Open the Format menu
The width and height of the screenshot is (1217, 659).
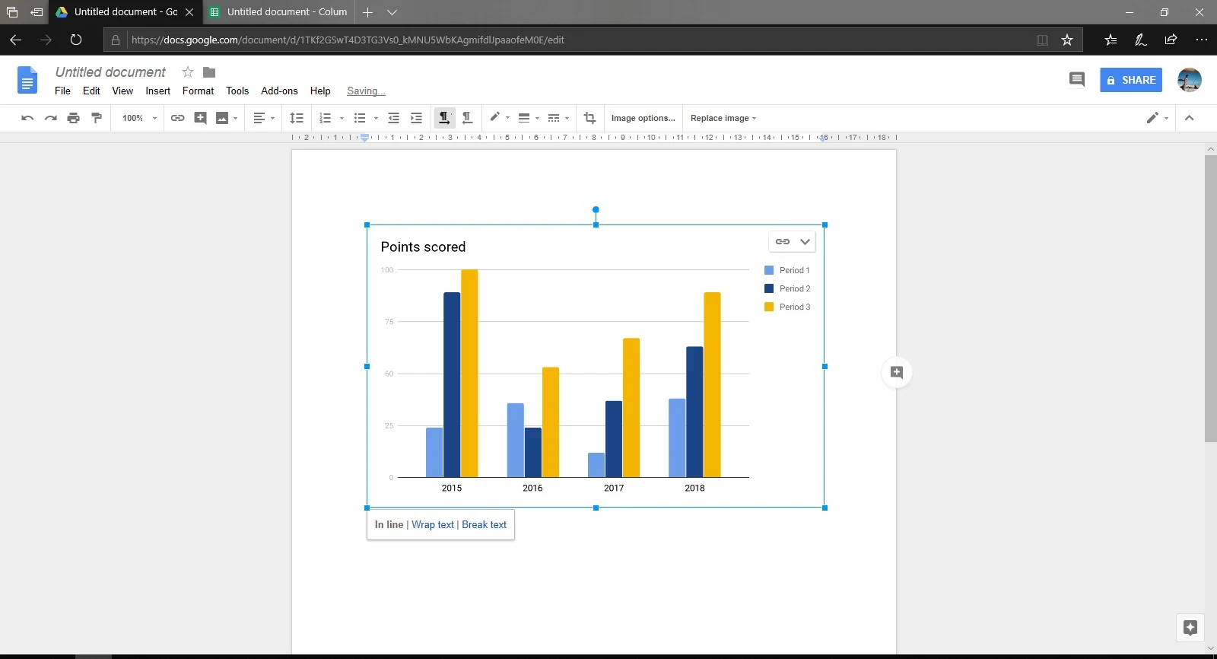click(x=198, y=91)
